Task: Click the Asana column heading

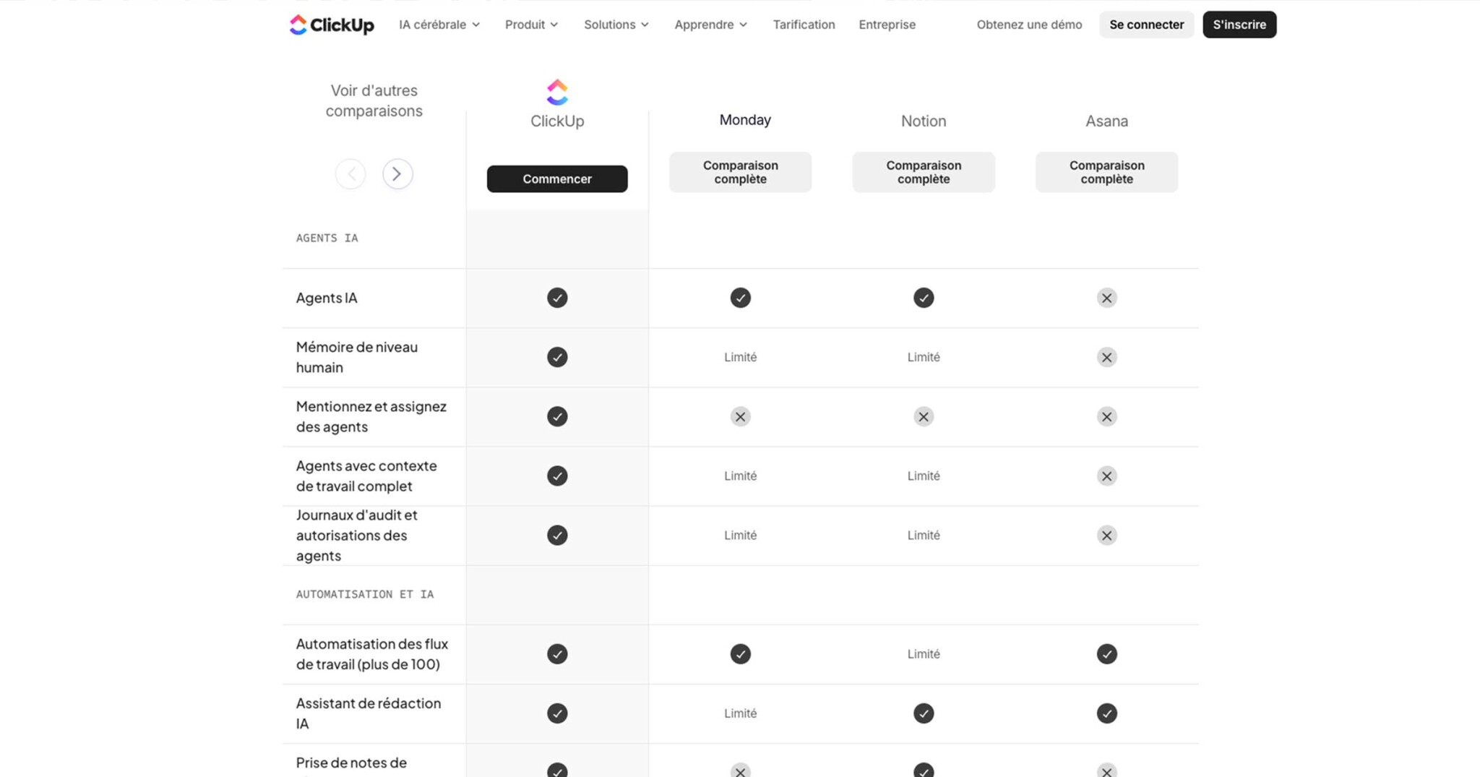Action: click(x=1106, y=121)
